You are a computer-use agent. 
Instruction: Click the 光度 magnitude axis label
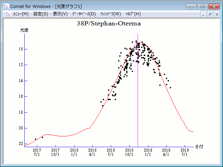(24, 30)
